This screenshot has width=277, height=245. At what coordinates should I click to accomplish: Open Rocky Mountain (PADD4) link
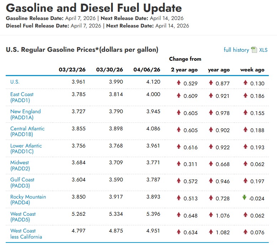tap(28, 200)
